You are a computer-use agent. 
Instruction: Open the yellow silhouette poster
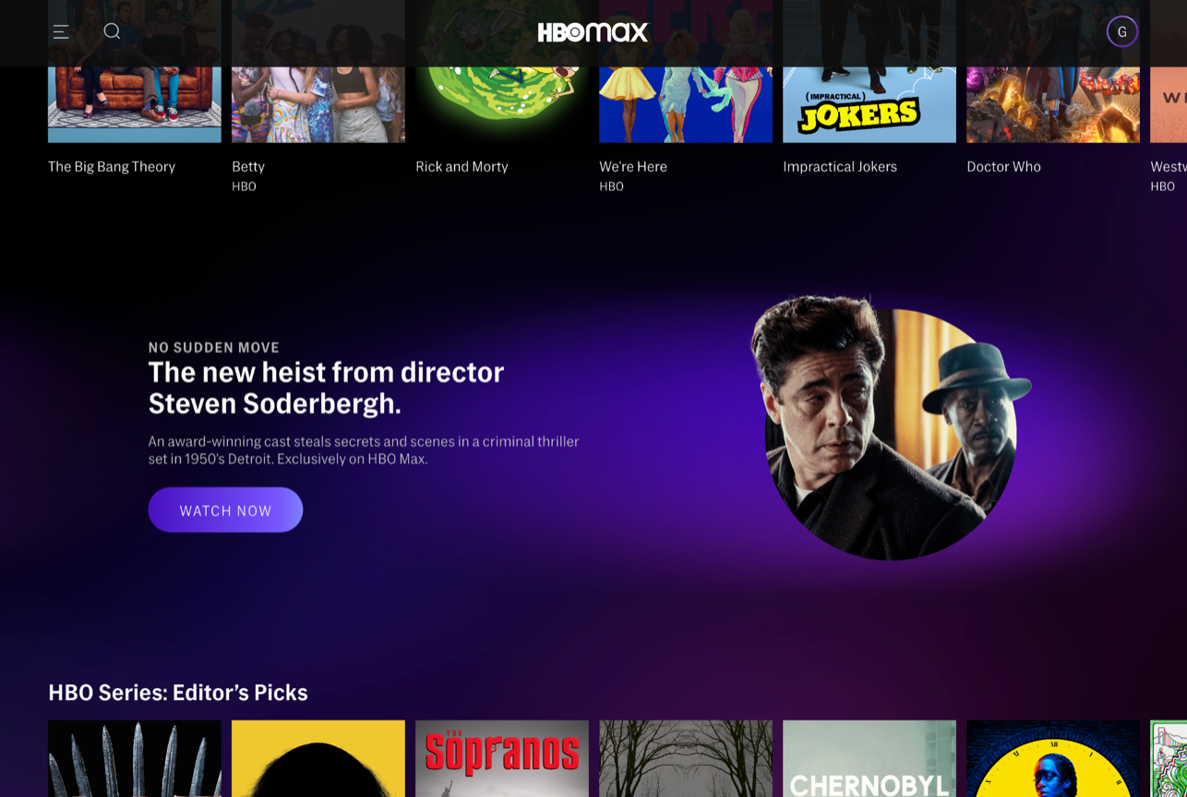pos(318,758)
